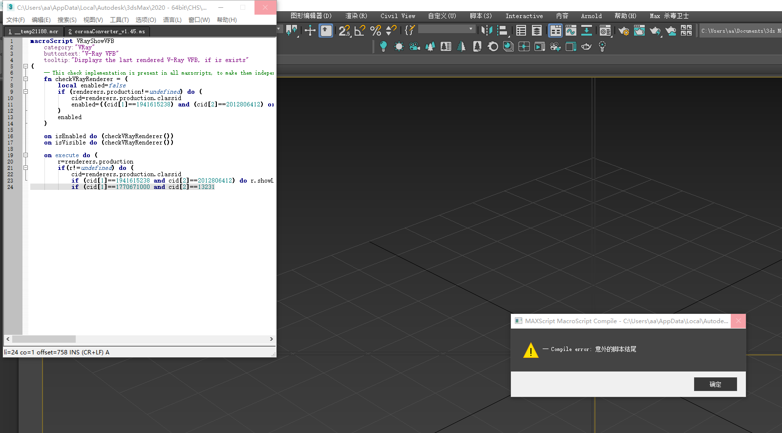Open the Material Editor icon

click(x=605, y=31)
